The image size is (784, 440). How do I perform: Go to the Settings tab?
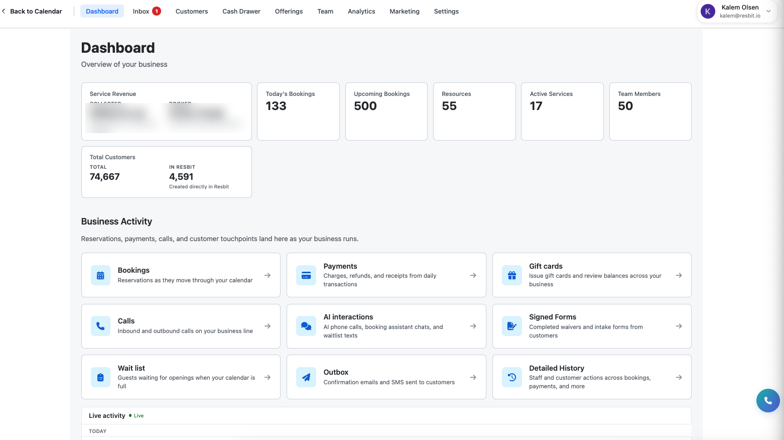click(446, 11)
